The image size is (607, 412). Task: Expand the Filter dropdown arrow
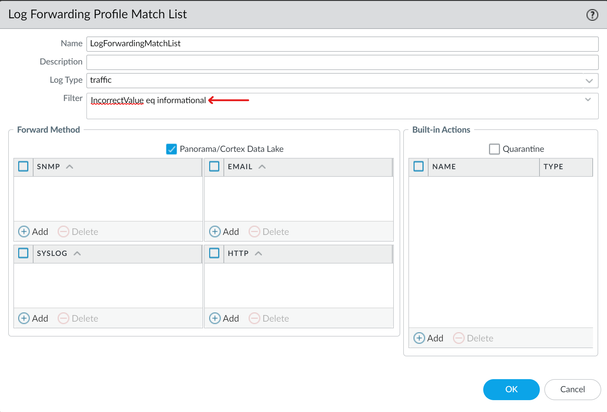[588, 100]
